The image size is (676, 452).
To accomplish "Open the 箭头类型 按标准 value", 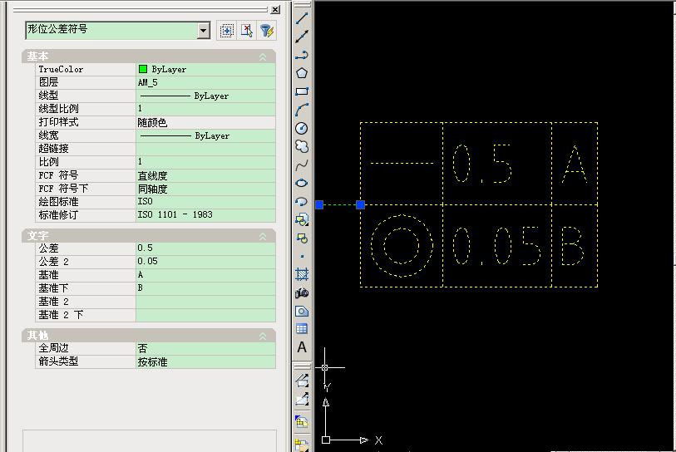I will pos(205,361).
